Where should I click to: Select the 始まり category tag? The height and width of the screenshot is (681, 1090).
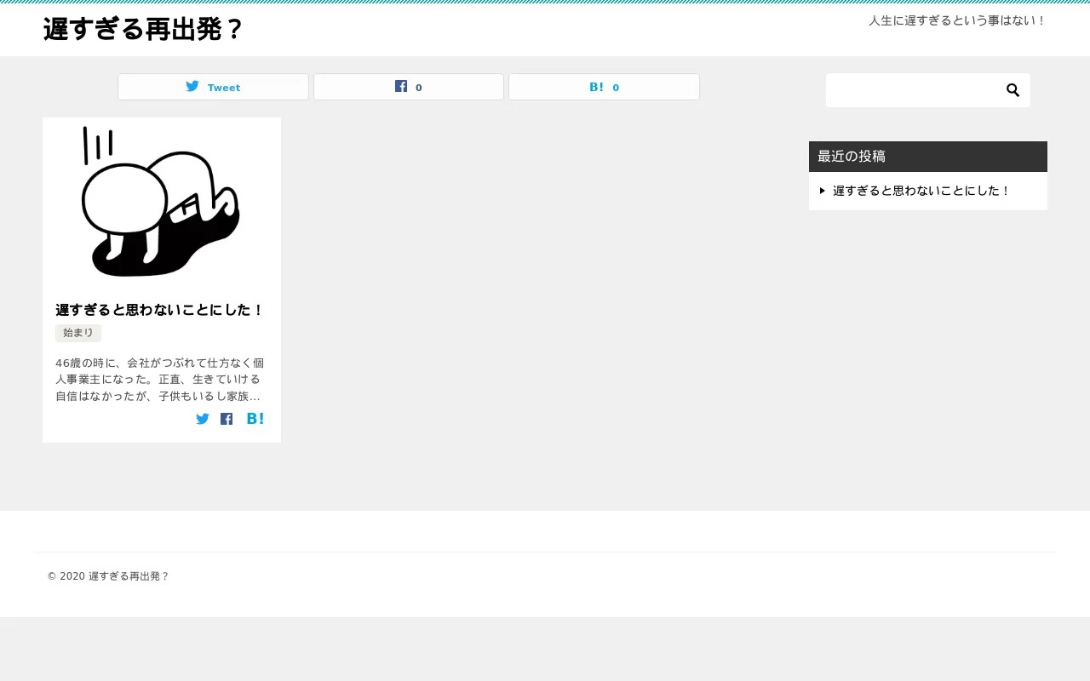coord(78,333)
